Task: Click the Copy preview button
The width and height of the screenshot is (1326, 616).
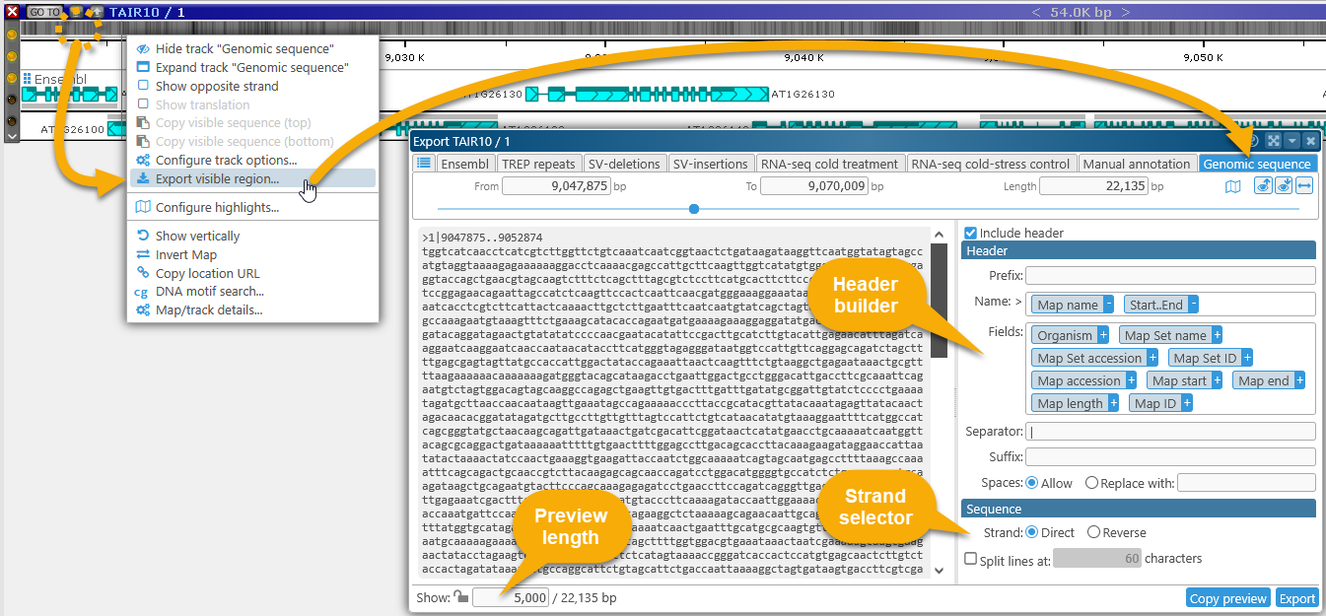Action: [x=1227, y=598]
